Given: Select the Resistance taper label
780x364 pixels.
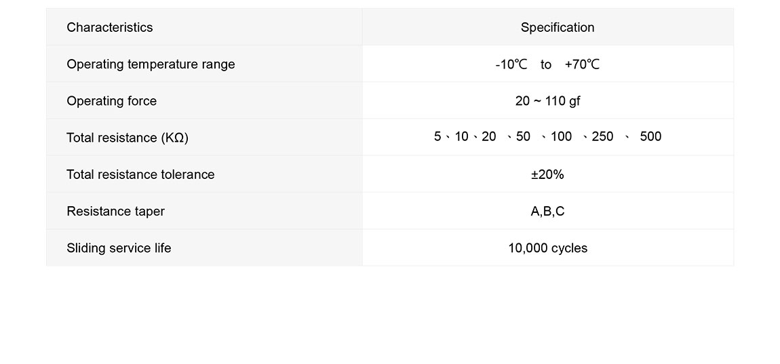Looking at the screenshot, I should point(115,211).
